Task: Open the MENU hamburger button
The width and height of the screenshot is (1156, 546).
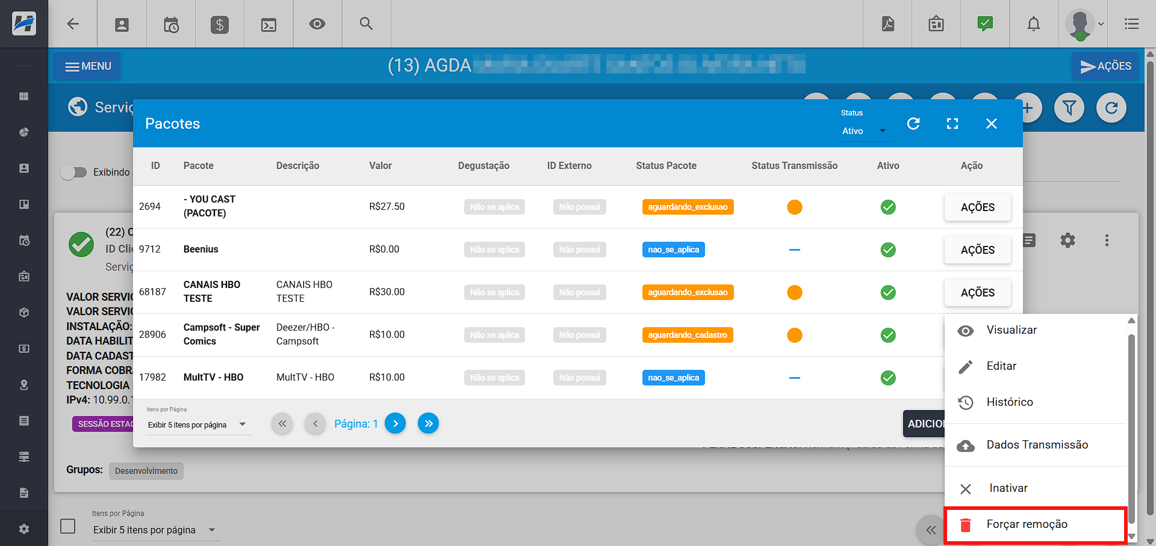Action: pyautogui.click(x=88, y=66)
